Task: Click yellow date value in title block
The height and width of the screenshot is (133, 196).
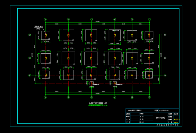Action: [x=176, y=122]
